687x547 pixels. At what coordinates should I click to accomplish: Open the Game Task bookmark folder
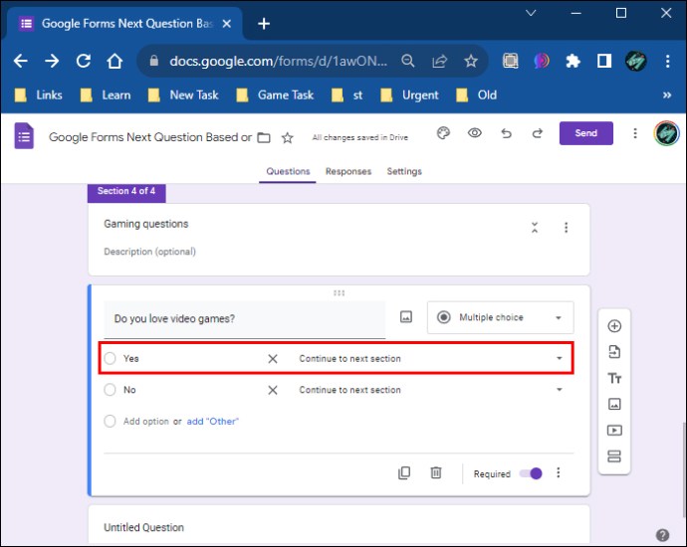[x=275, y=94]
